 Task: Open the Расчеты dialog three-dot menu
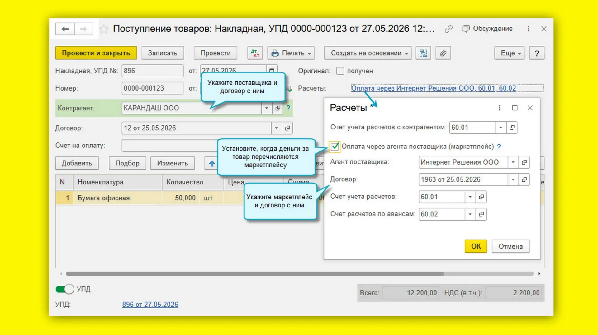tap(499, 108)
